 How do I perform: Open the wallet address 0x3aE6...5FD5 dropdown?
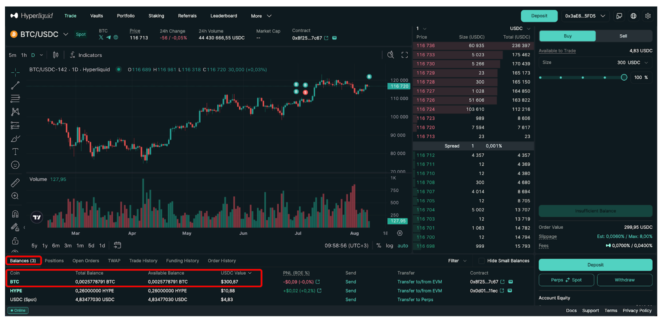(585, 16)
